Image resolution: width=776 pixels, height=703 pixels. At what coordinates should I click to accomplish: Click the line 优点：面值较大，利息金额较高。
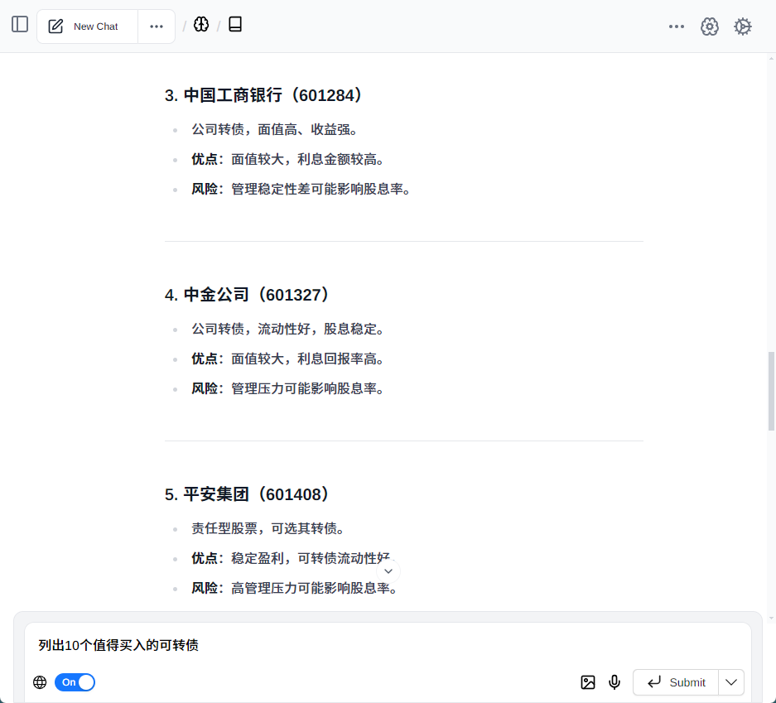click(287, 159)
